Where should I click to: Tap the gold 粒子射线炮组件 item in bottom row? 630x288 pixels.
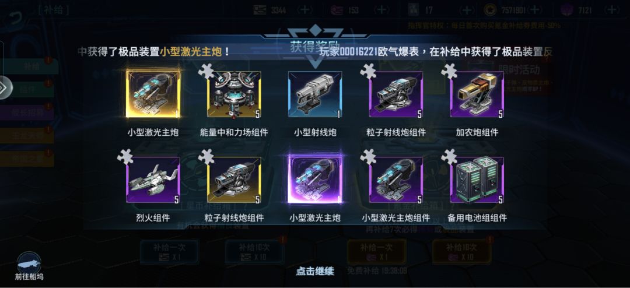(x=234, y=180)
